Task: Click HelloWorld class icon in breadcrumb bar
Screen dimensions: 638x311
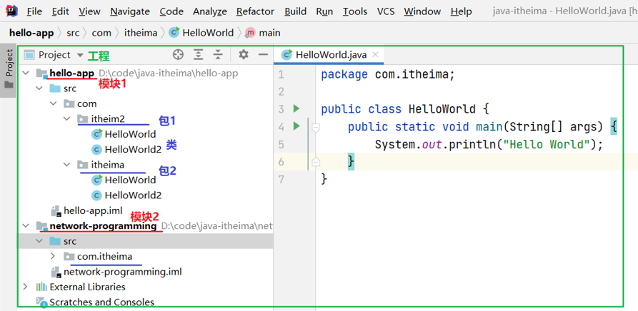Action: click(174, 33)
